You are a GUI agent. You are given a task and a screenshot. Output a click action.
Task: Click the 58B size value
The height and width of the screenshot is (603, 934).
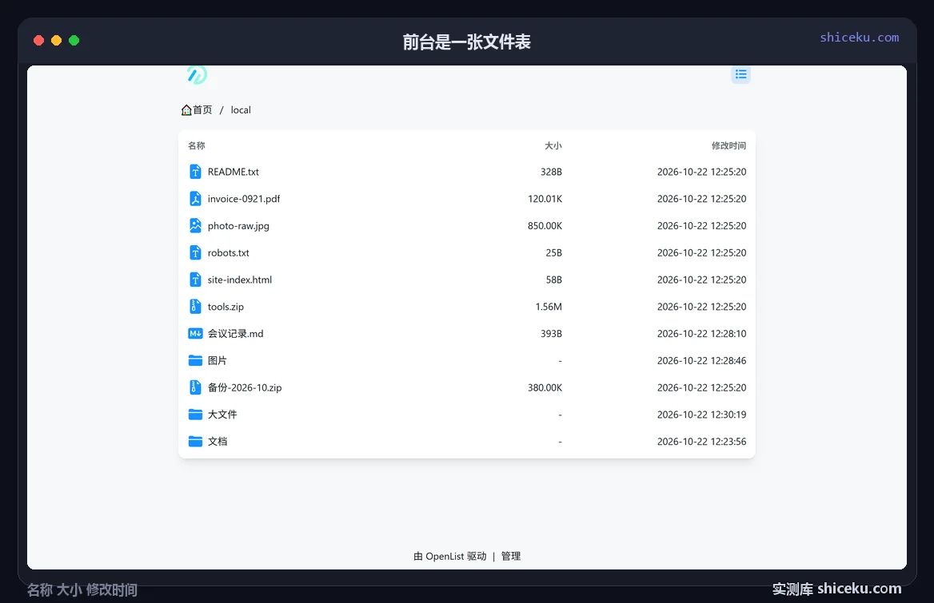pyautogui.click(x=554, y=280)
